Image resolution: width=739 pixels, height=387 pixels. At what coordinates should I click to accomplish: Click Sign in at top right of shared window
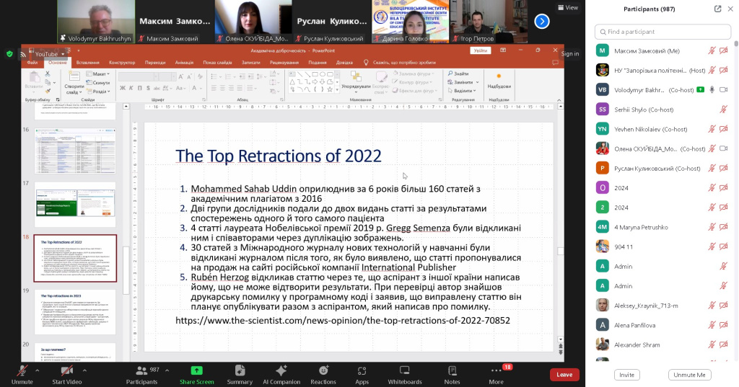click(x=570, y=53)
